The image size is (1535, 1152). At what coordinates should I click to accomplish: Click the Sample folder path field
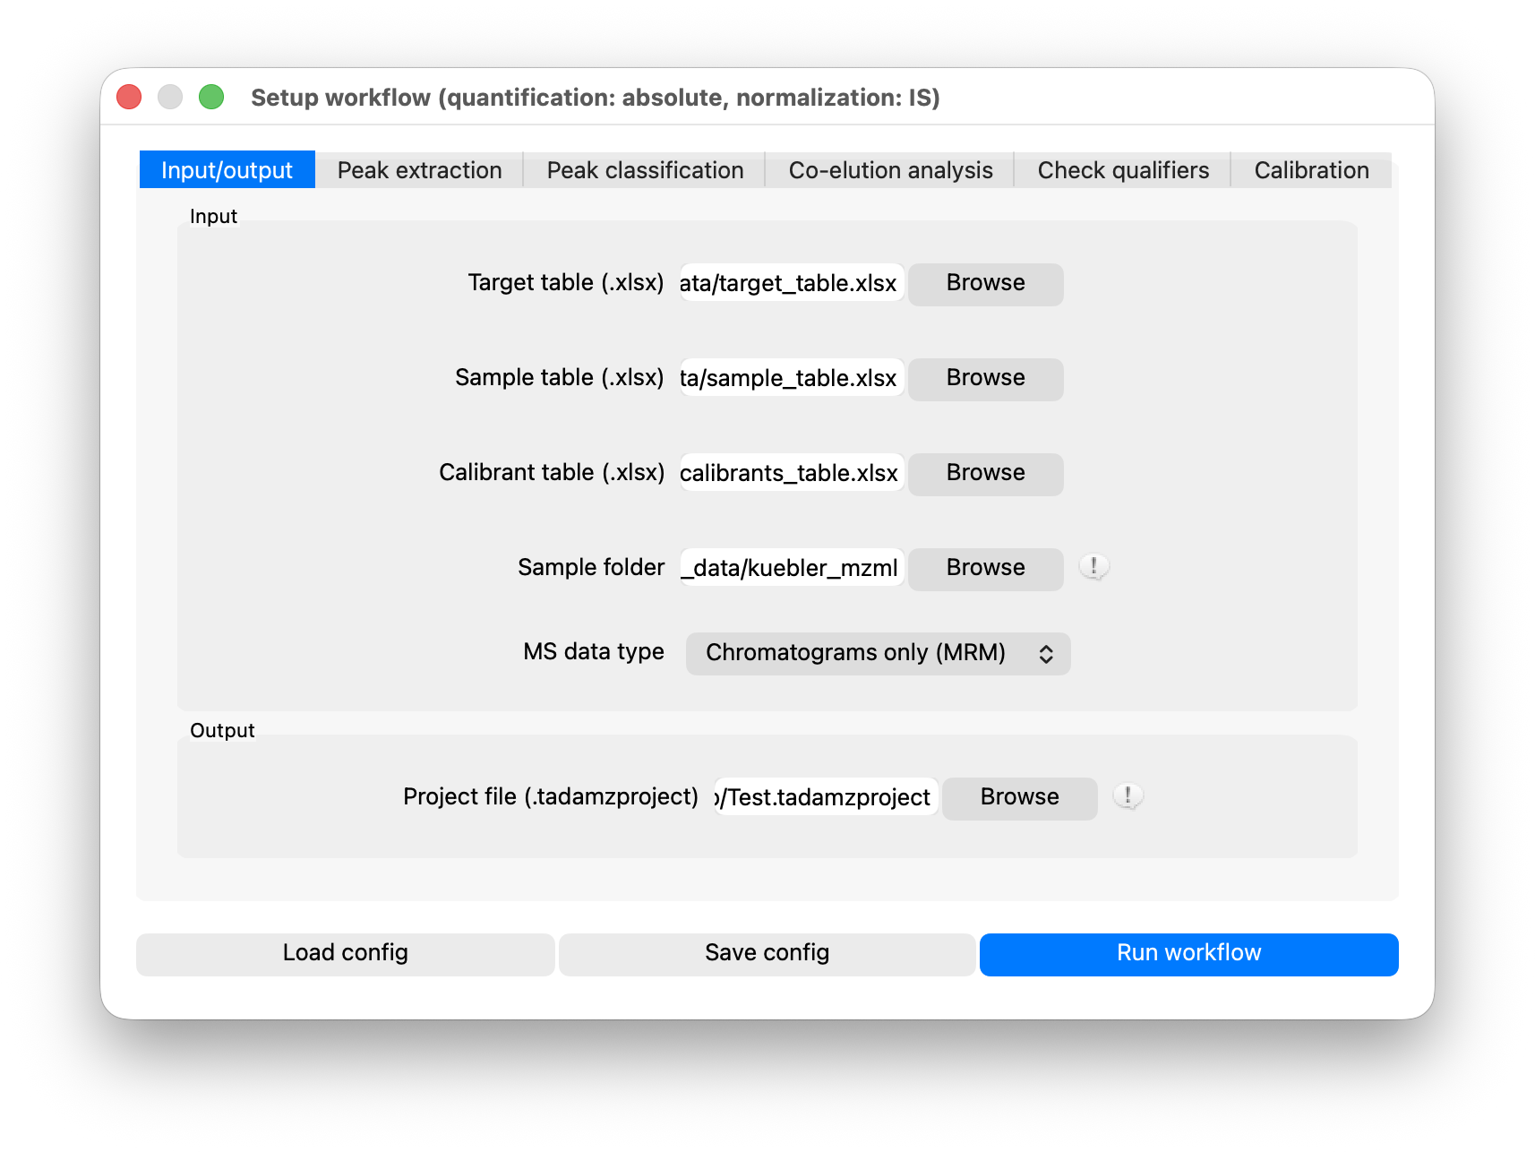(x=792, y=568)
